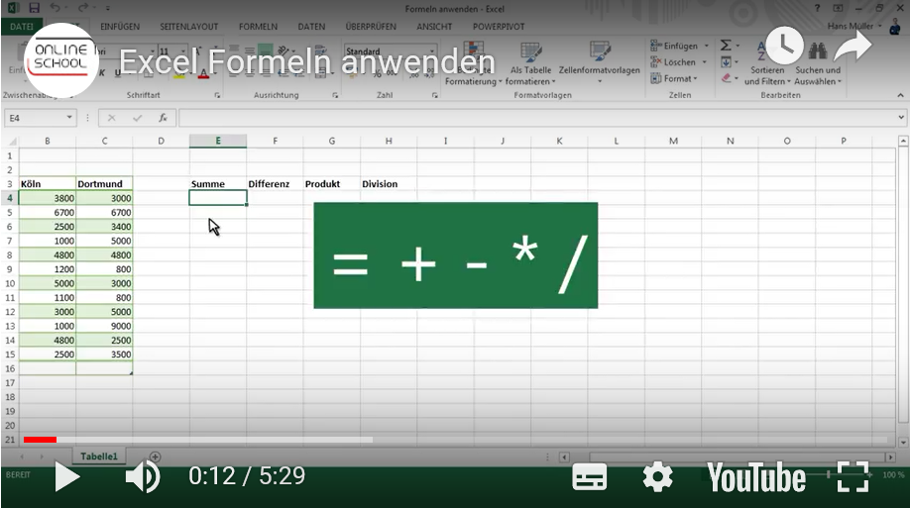Screen dimensions: 910x508
Task: Open video settings gear
Action: click(657, 478)
